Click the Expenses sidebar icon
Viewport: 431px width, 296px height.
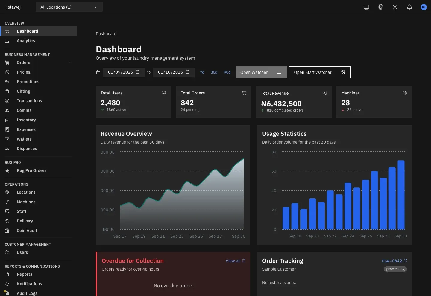7,129
